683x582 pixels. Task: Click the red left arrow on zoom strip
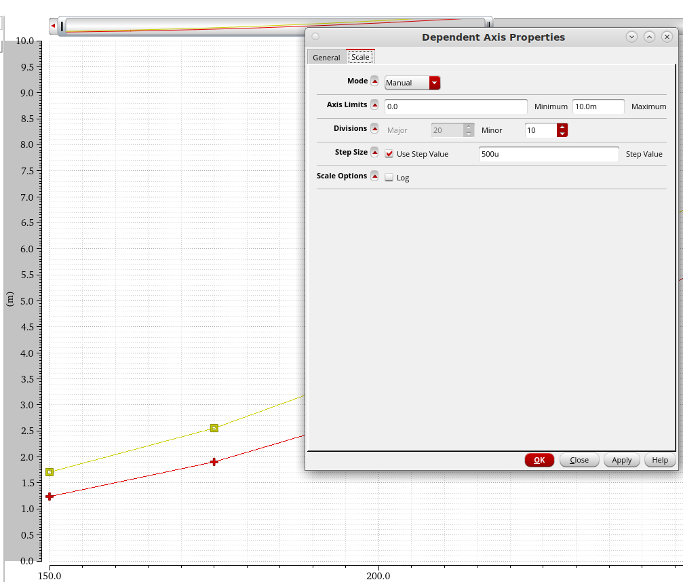coord(53,26)
